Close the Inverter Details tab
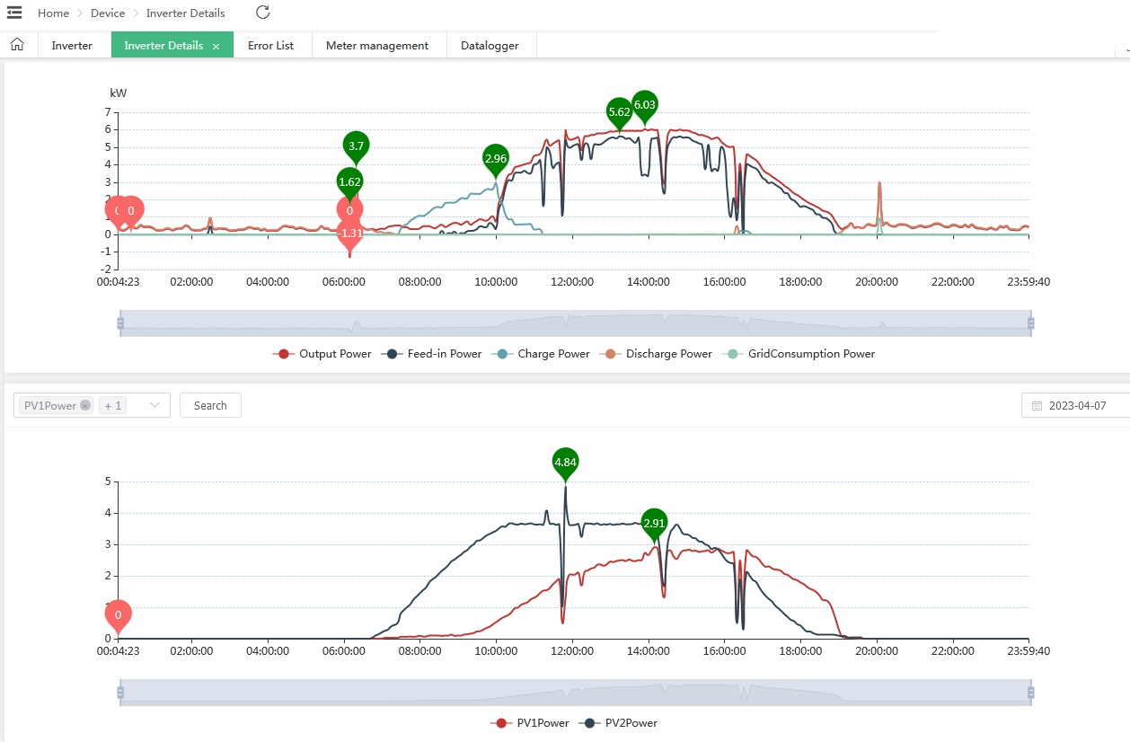 click(x=216, y=46)
